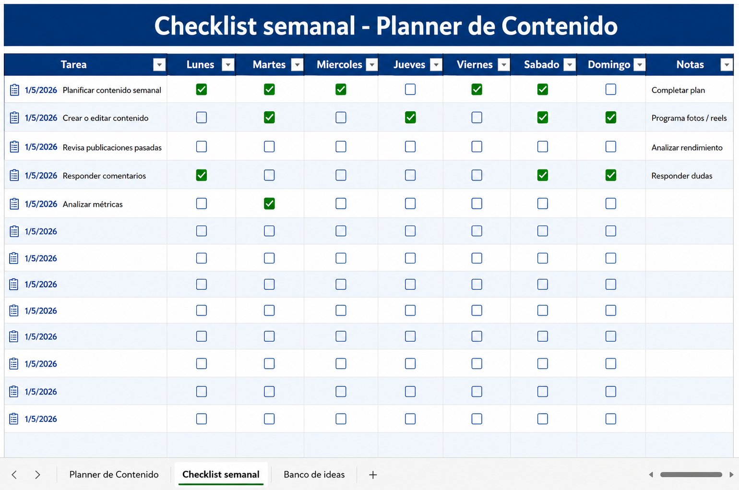Click clipboard icon of Responder comentarios row

coord(14,175)
